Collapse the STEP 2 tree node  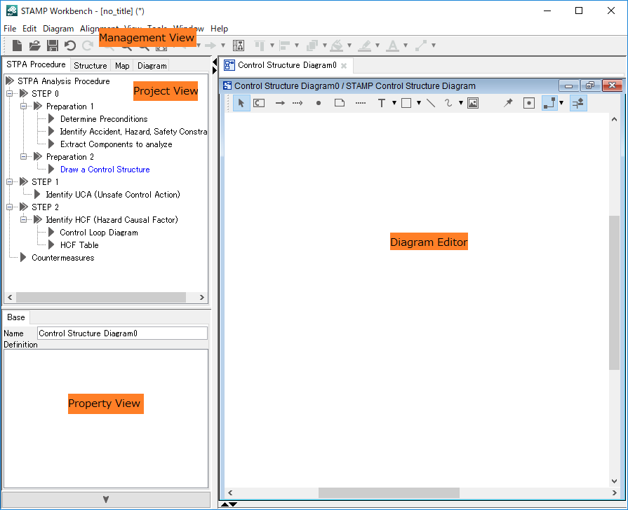10,207
